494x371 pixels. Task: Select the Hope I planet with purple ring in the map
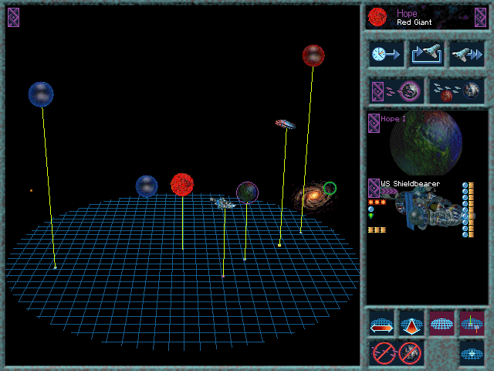coord(247,192)
